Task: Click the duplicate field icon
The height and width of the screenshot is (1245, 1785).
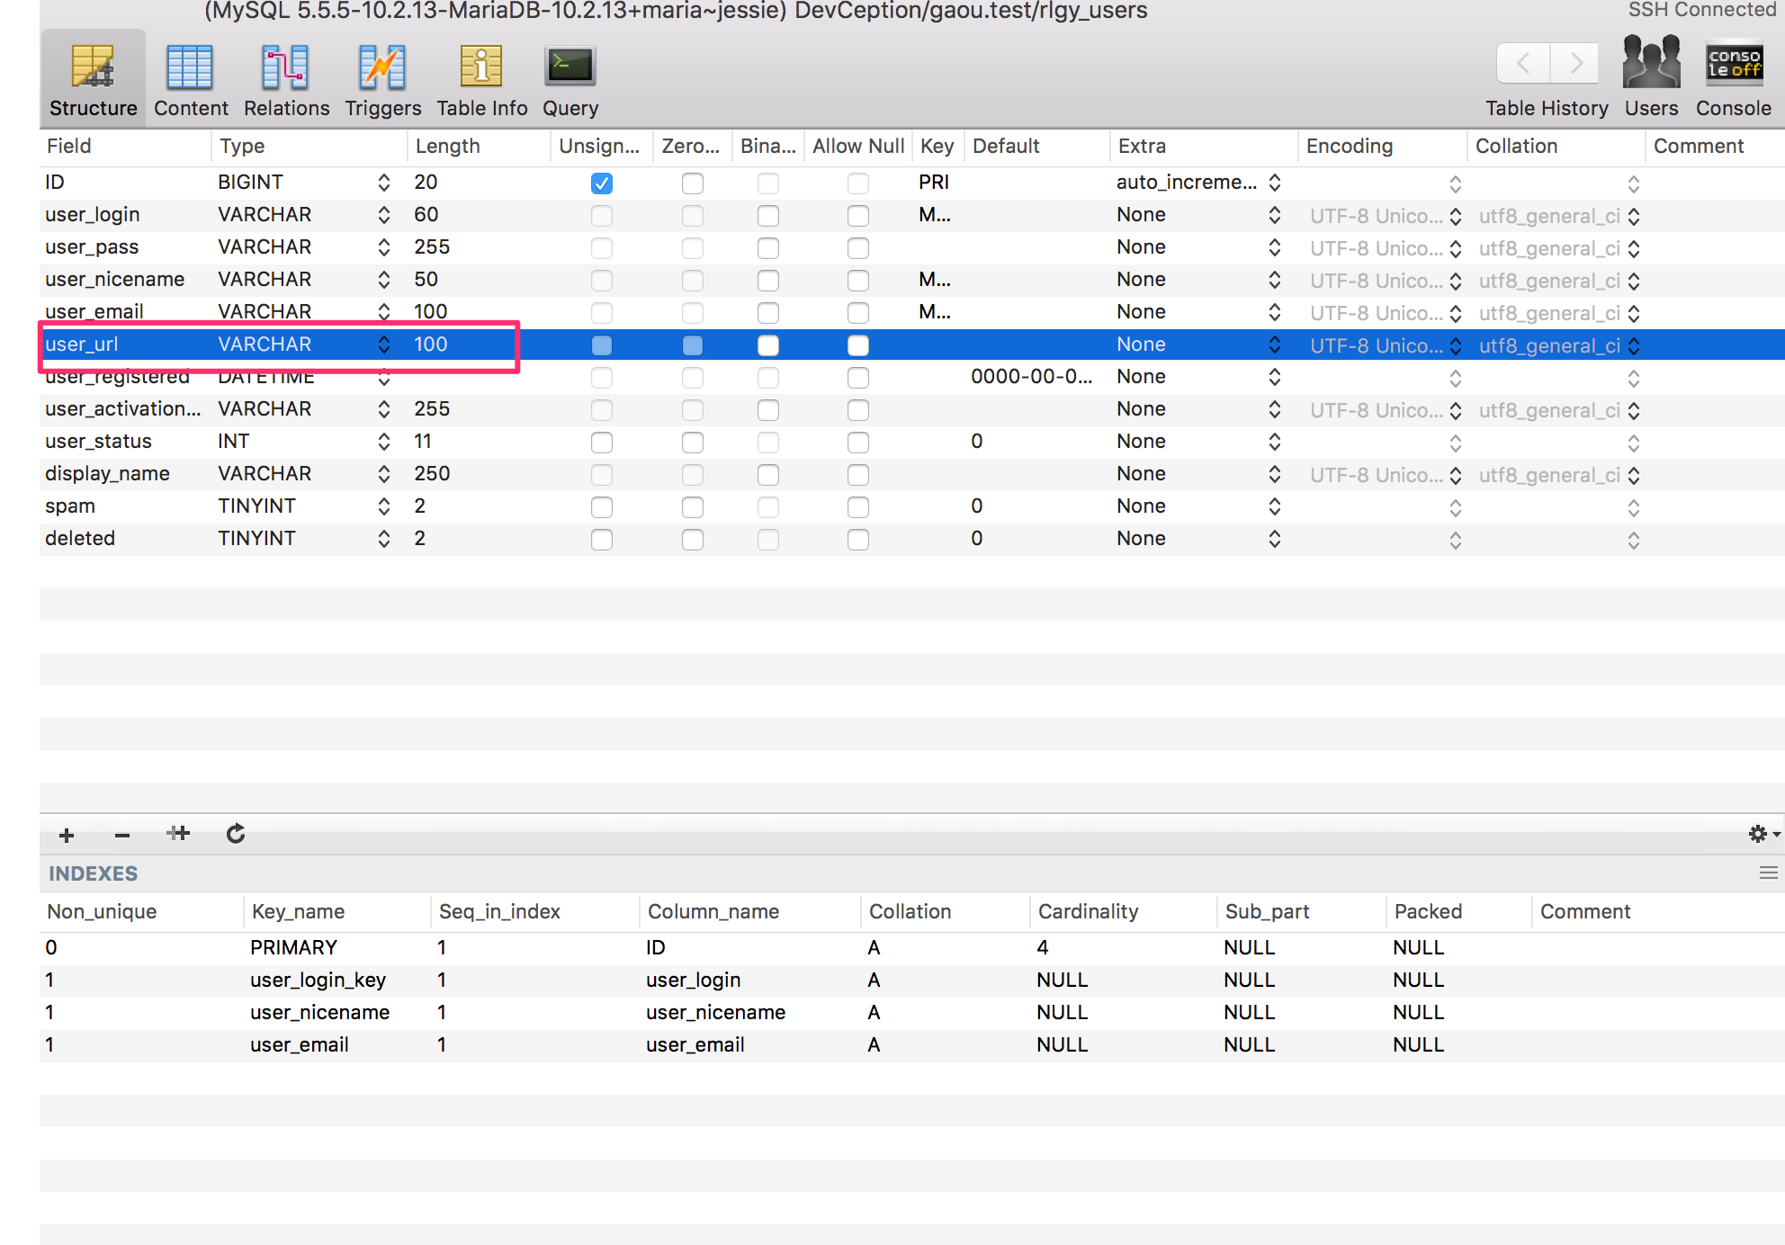Action: (x=178, y=834)
